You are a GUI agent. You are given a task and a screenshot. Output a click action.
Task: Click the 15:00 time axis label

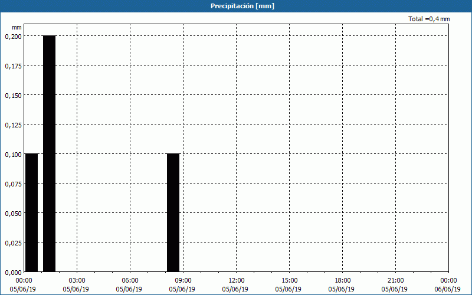[289, 281]
